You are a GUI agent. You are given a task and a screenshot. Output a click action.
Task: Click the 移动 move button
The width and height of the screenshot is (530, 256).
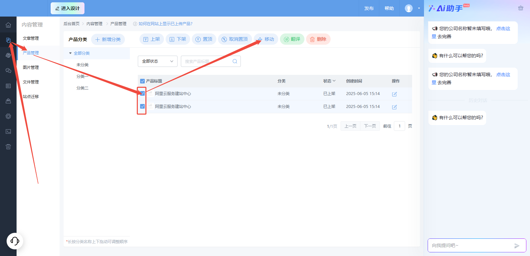(x=266, y=39)
